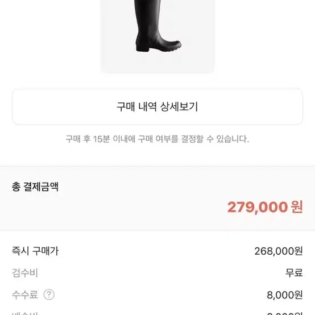The width and height of the screenshot is (315, 315).
Task: Click the tall shaft of the boot
Action: (x=146, y=17)
